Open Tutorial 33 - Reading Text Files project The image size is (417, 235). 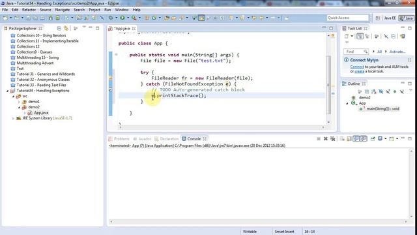click(41, 85)
